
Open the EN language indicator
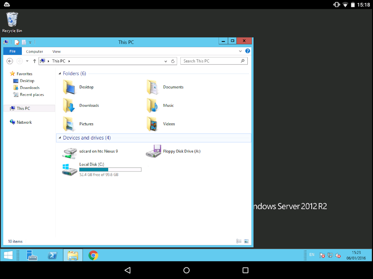coord(312,255)
